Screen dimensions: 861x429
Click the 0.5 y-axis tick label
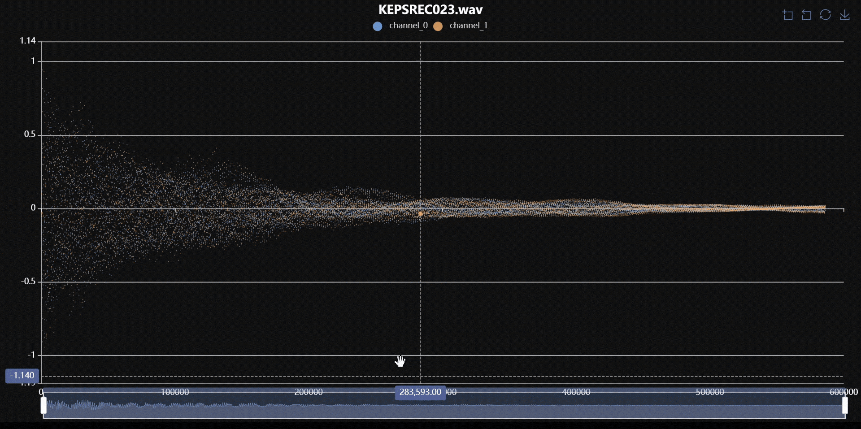point(30,134)
